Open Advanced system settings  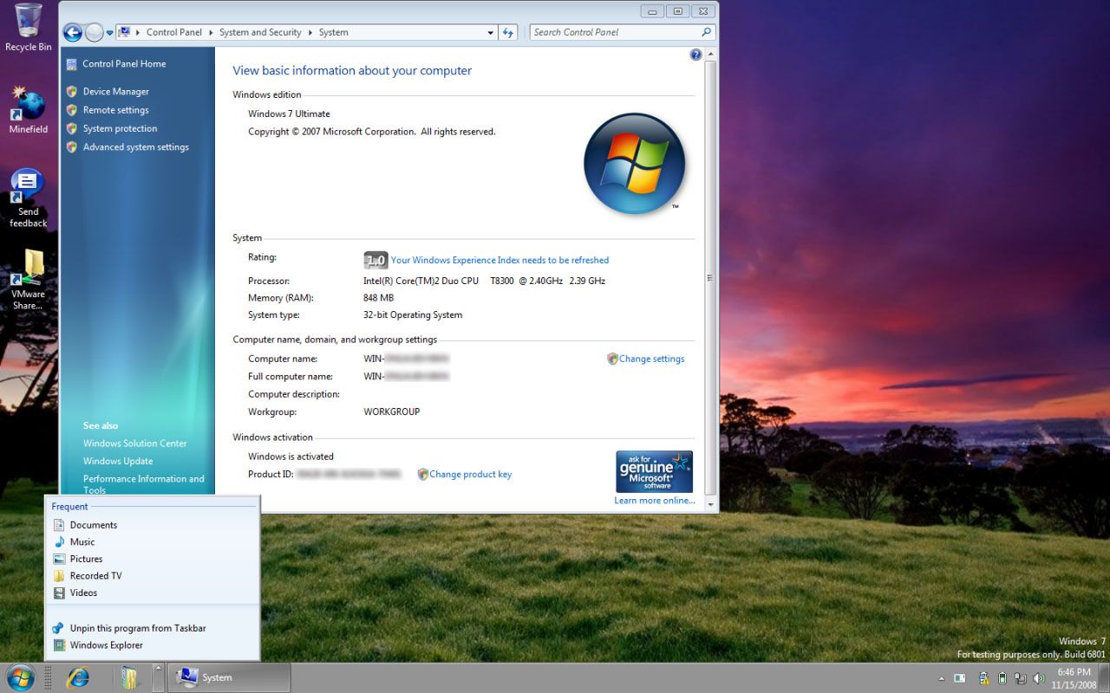[x=136, y=146]
